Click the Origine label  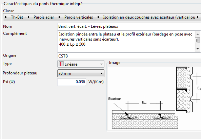click(10, 55)
